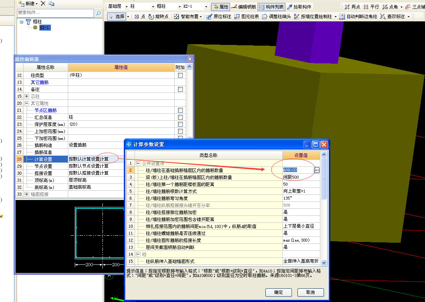
Task: Toggle 附加 checkbox for 汇总信息 row
Action: (x=180, y=117)
